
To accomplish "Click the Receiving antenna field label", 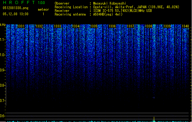I will [70, 14].
